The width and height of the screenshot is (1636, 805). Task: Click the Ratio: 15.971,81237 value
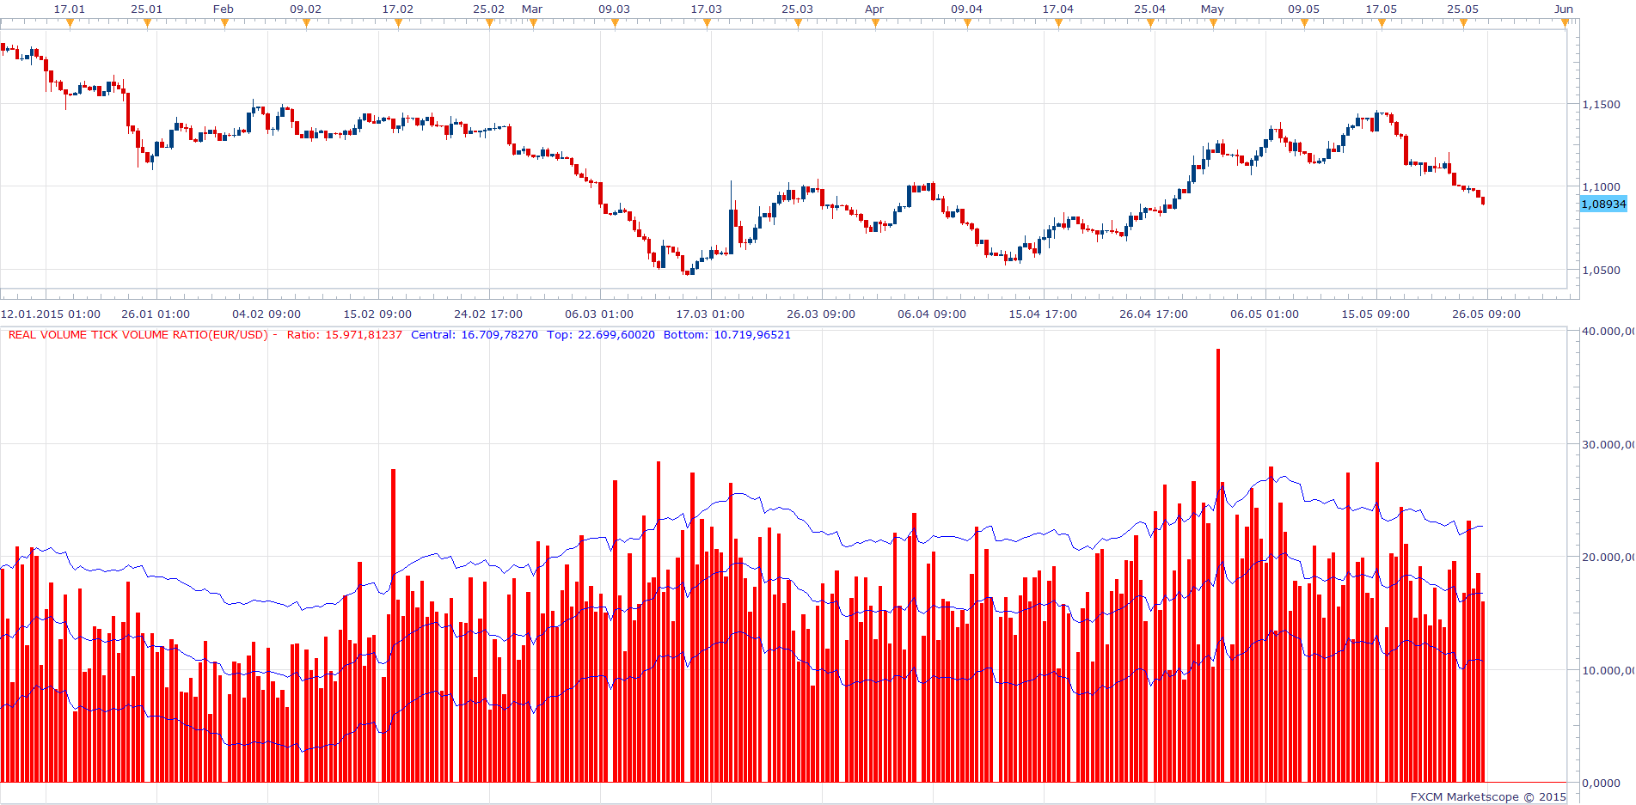(x=345, y=334)
